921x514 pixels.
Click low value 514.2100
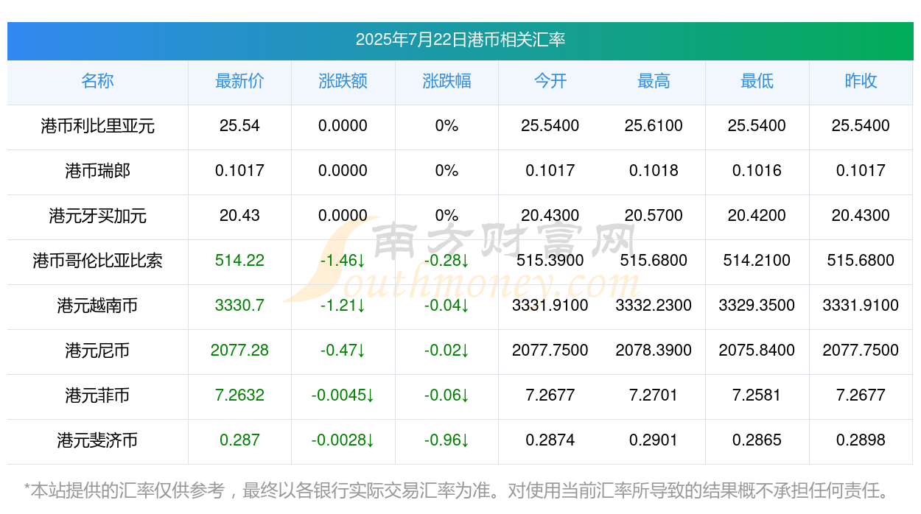pyautogui.click(x=757, y=261)
